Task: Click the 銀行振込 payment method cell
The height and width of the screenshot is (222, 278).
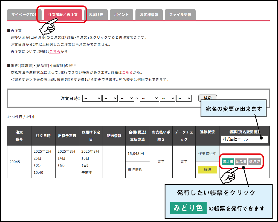Action: 138,170
